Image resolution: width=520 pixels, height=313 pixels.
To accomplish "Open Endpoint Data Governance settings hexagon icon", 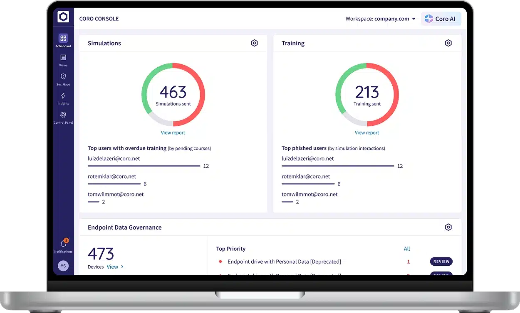I will [x=448, y=227].
